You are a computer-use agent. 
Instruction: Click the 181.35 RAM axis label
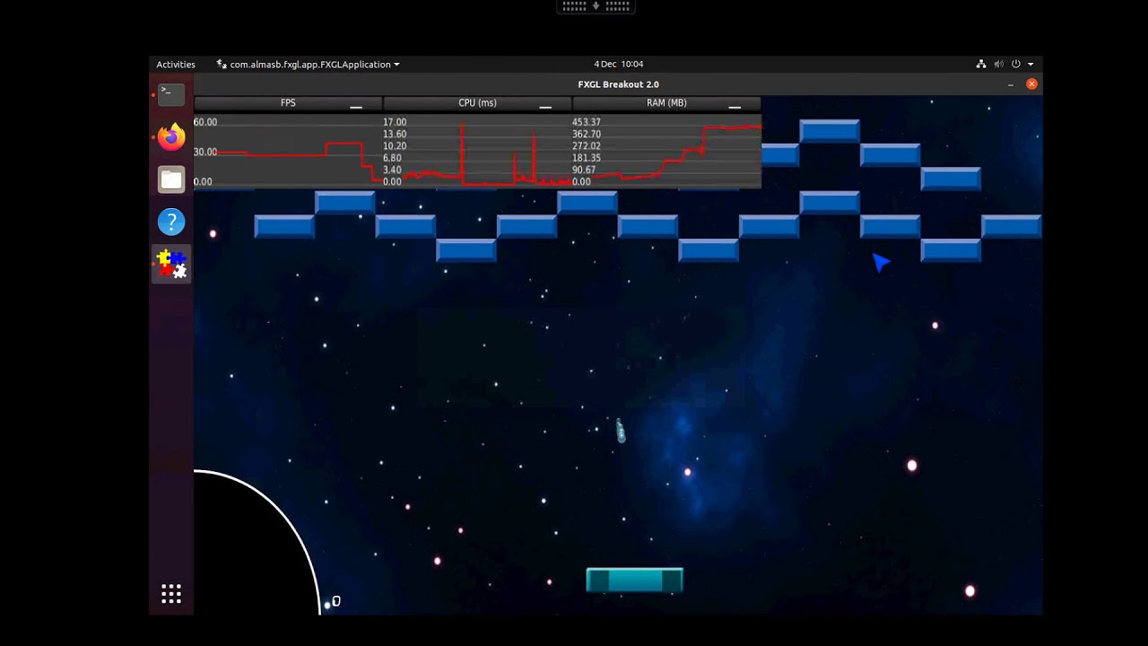(x=587, y=158)
